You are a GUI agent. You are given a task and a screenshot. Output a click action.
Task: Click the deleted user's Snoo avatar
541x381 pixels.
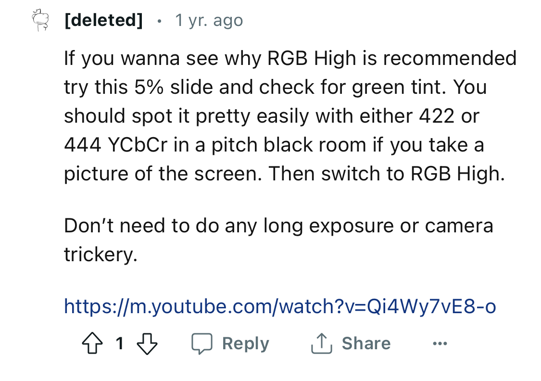pyautogui.click(x=40, y=20)
